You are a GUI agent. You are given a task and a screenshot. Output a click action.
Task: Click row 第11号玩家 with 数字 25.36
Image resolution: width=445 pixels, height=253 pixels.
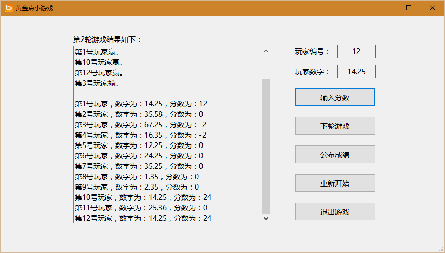tap(141, 208)
